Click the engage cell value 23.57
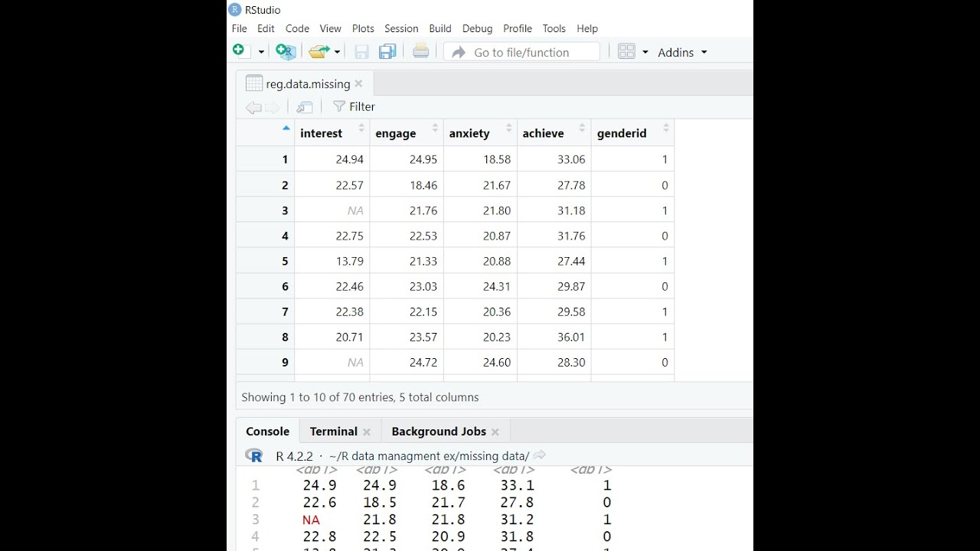This screenshot has width=980, height=551. click(x=423, y=337)
